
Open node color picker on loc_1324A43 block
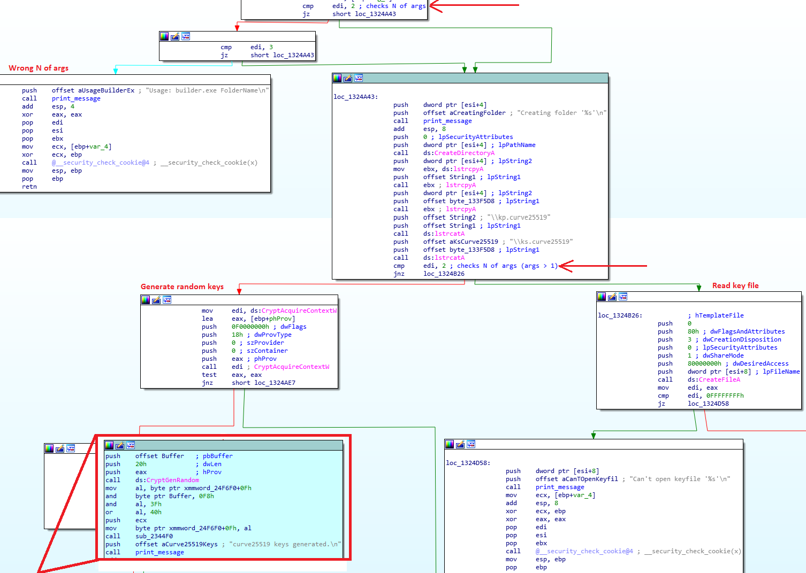pyautogui.click(x=337, y=78)
